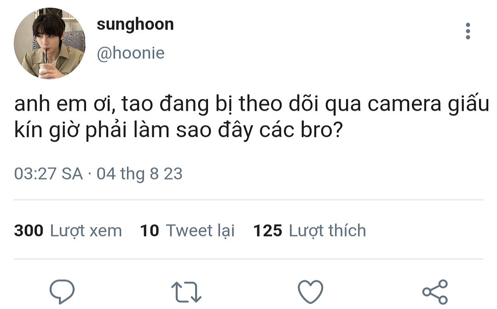Open the @hoonie handle profile
This screenshot has width=497, height=309.
click(x=131, y=53)
